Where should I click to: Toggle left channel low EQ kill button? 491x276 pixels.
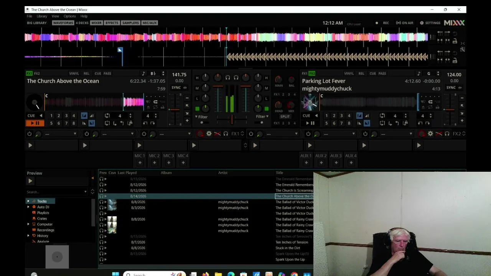coord(197,99)
